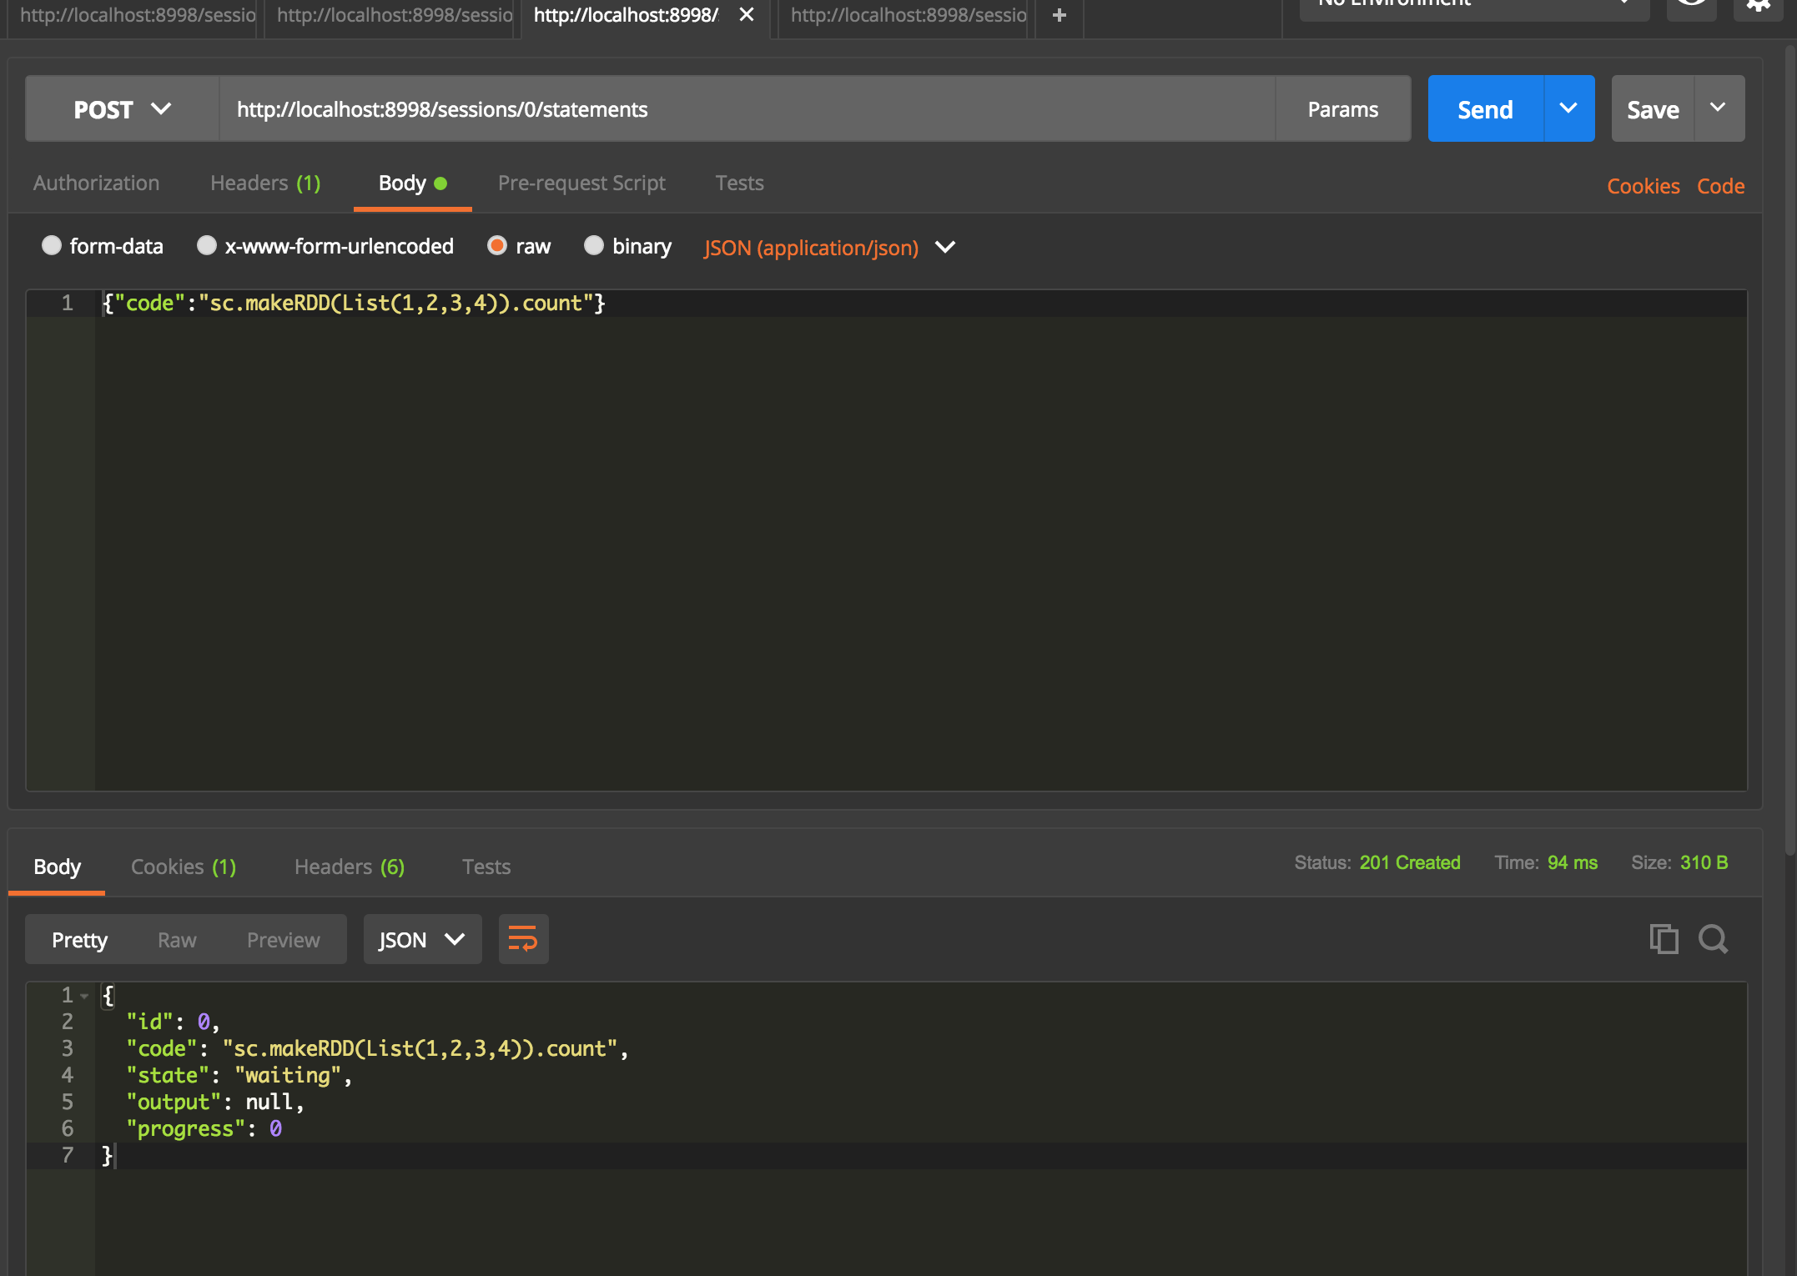Select the raw body radio button
Screen dimensions: 1797x1276
click(x=497, y=245)
